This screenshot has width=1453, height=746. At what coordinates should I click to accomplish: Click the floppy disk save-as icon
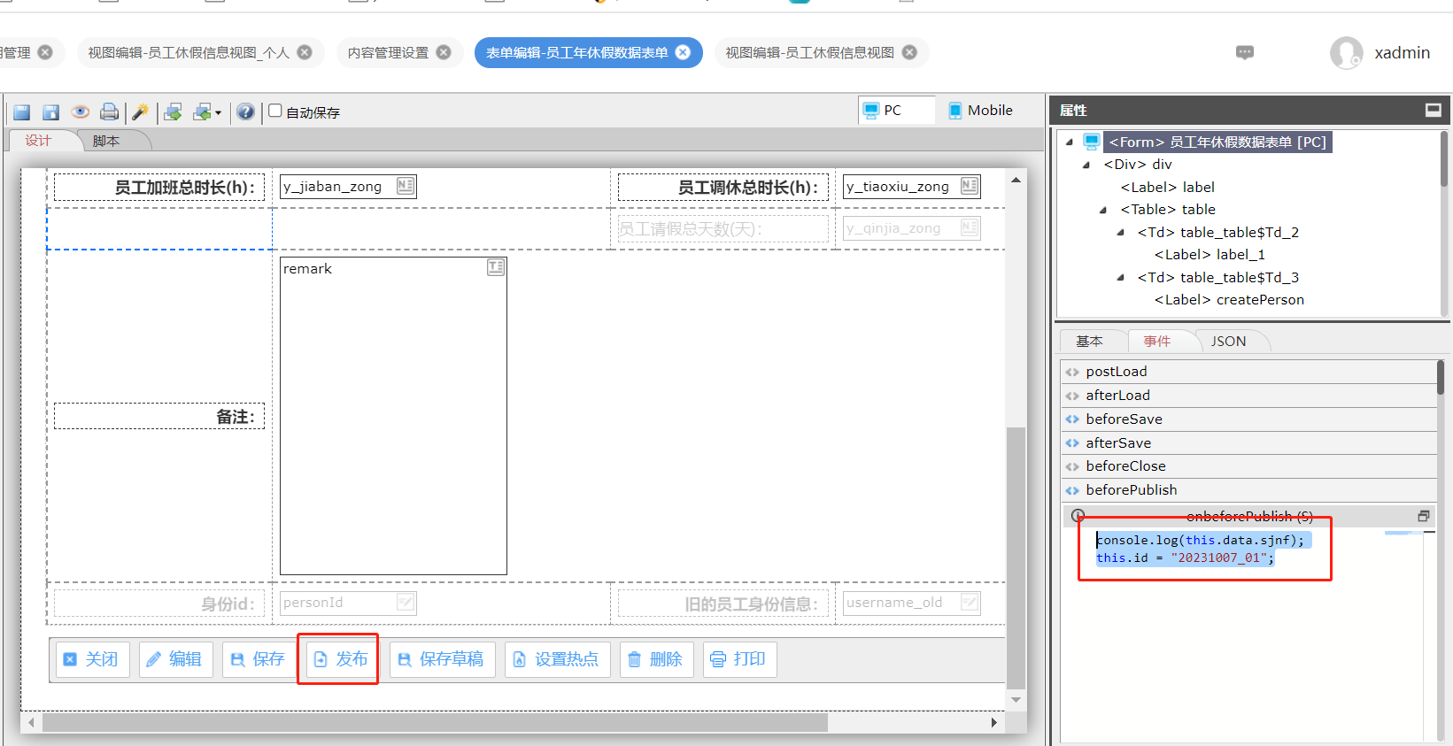click(x=51, y=112)
